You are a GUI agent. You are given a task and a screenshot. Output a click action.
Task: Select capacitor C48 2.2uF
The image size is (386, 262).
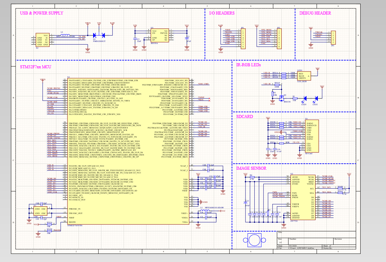(208, 170)
